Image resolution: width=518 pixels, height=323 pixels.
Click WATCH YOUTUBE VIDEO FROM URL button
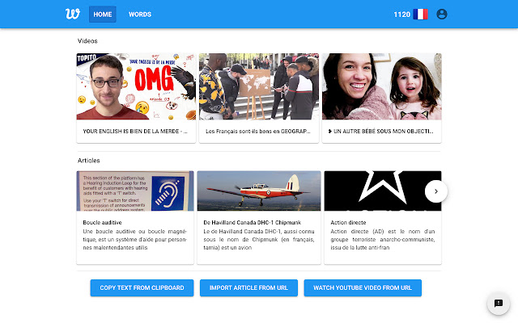coord(363,287)
